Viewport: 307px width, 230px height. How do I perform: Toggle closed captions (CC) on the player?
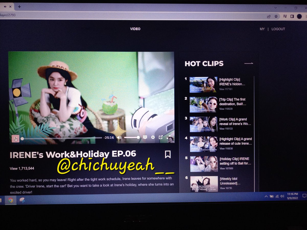pyautogui.click(x=145, y=137)
